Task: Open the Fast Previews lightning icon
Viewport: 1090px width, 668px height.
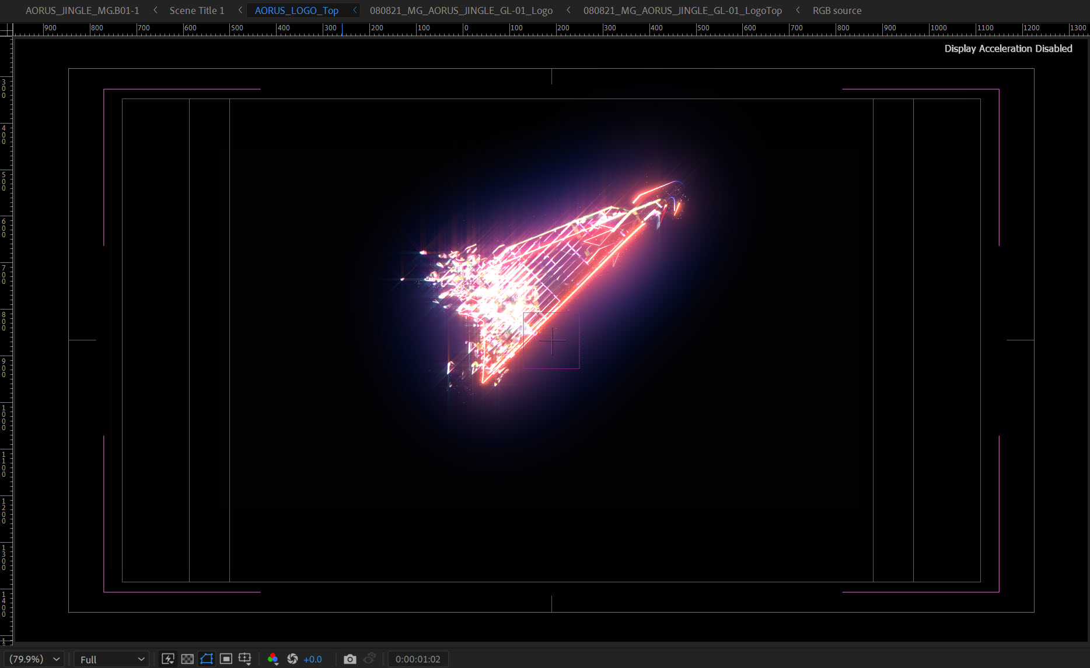Action: [x=168, y=659]
